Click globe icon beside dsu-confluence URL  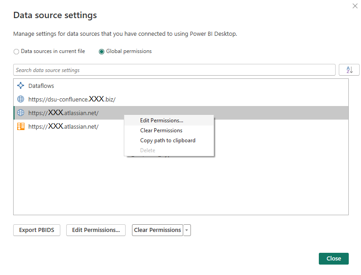20,99
